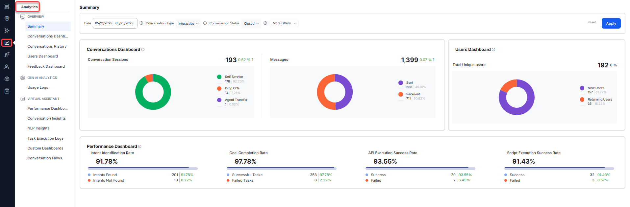The width and height of the screenshot is (630, 207).
Task: Click the green Self Service legend dot
Action: click(x=219, y=77)
